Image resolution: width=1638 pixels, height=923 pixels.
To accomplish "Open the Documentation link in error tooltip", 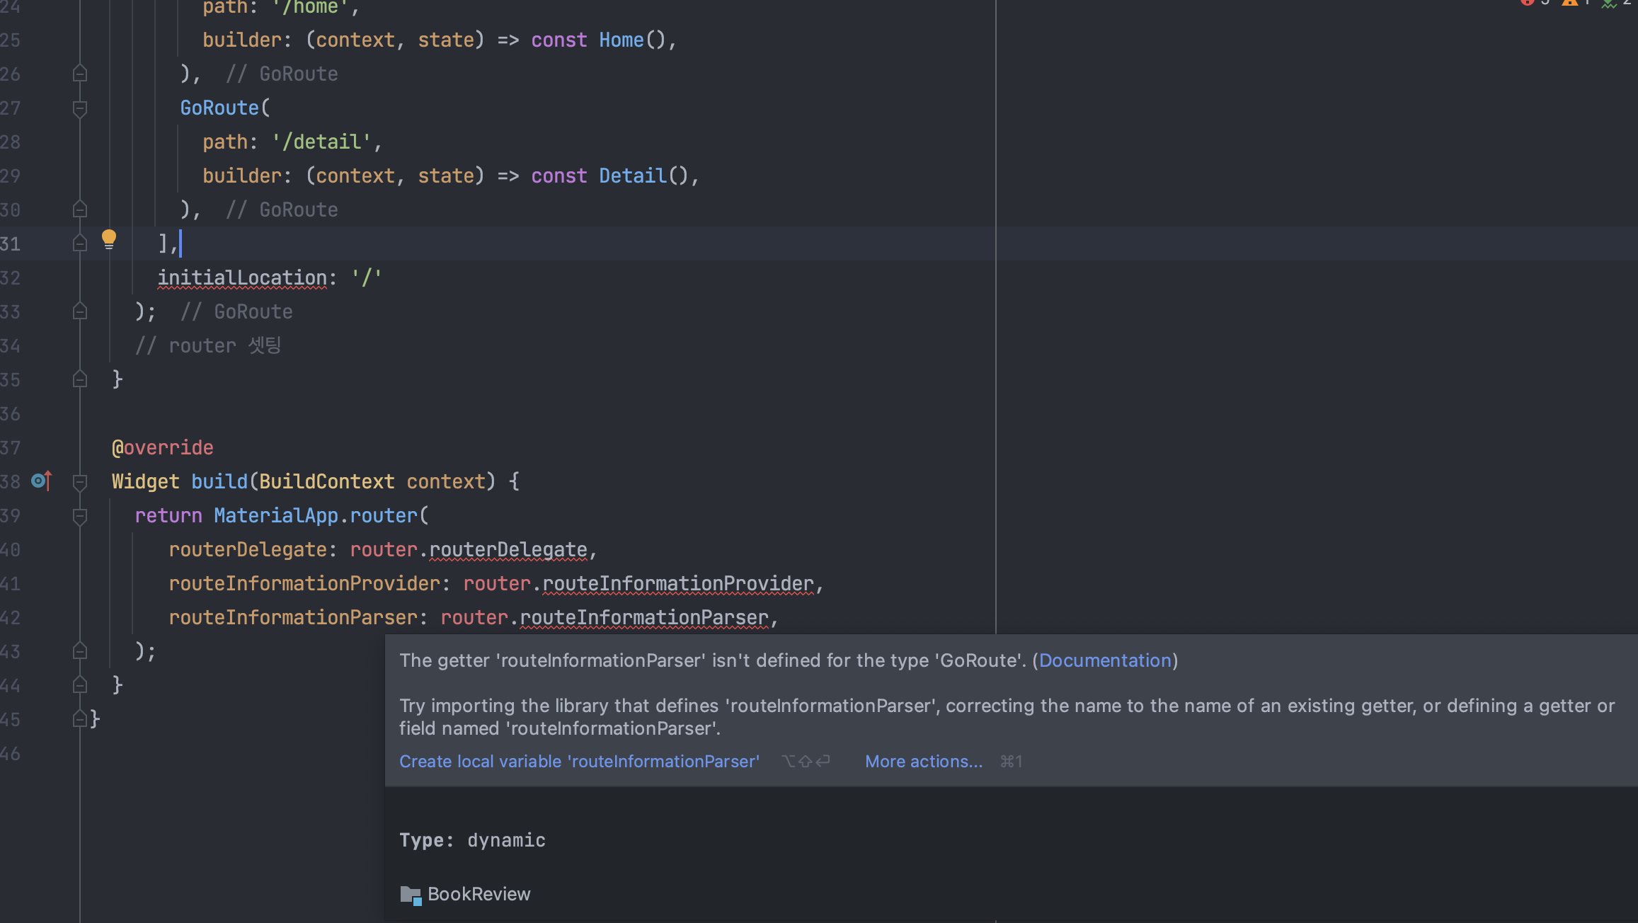I will point(1105,660).
